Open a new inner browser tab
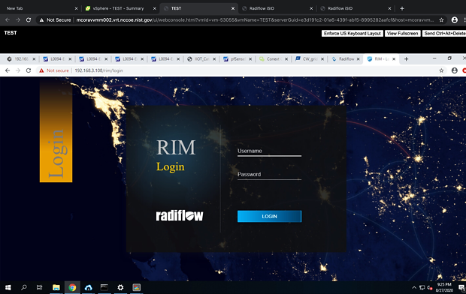Image resolution: width=466 pixels, height=294 pixels. [x=407, y=59]
